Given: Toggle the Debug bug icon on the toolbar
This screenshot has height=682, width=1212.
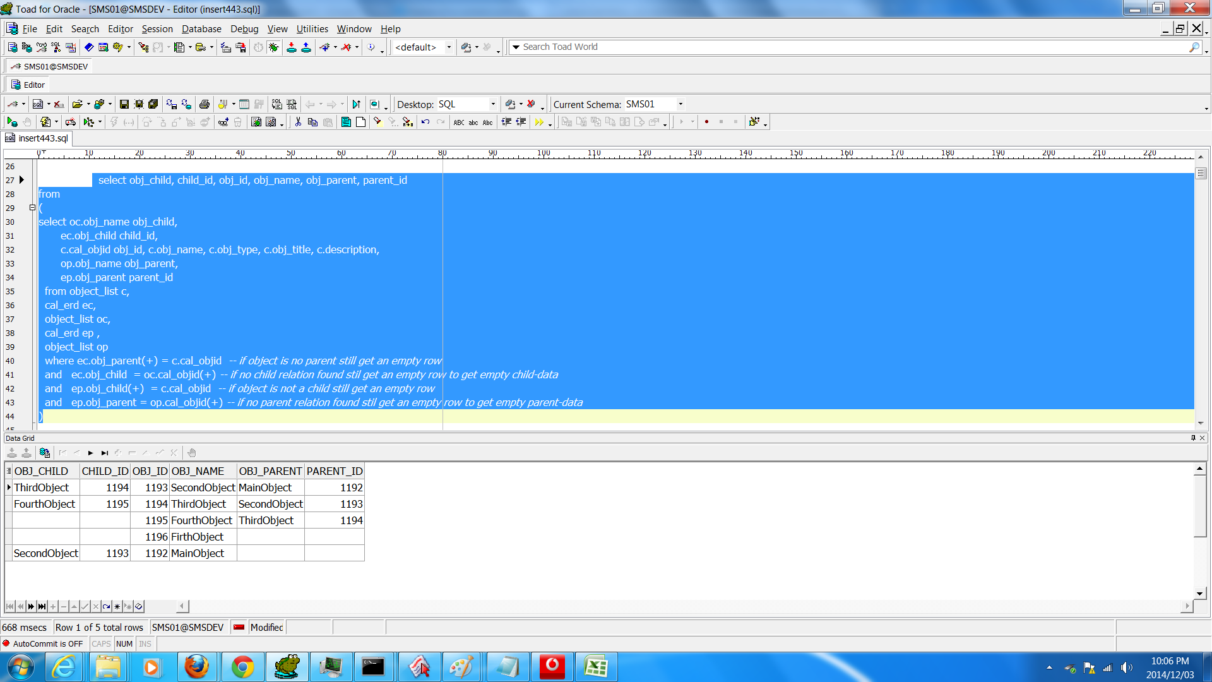Looking at the screenshot, I should tap(273, 47).
